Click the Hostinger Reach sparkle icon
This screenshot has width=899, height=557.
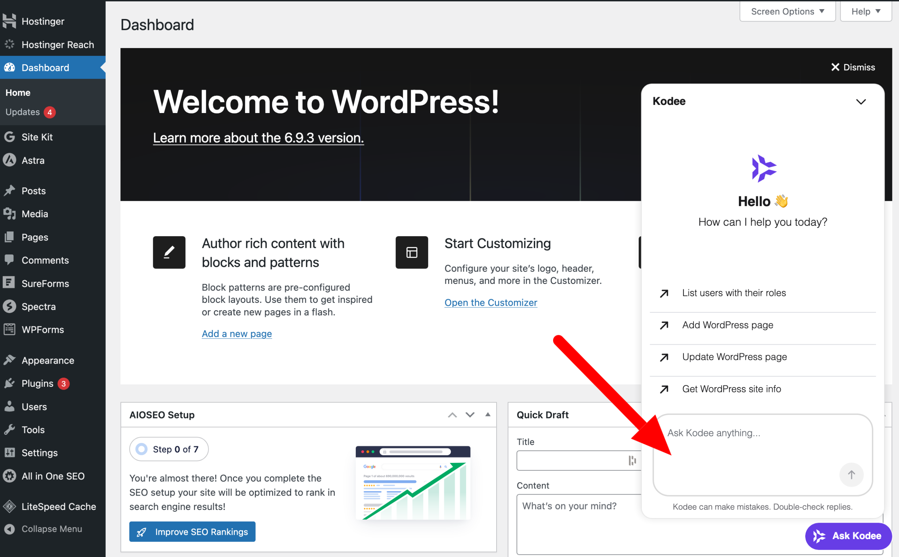(9, 44)
